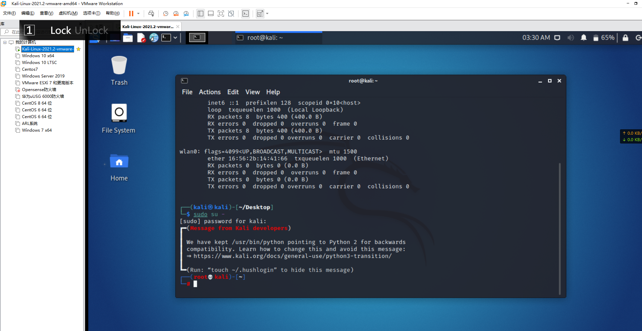This screenshot has width=642, height=331.
Task: Open the terminal Actions menu
Action: point(210,92)
